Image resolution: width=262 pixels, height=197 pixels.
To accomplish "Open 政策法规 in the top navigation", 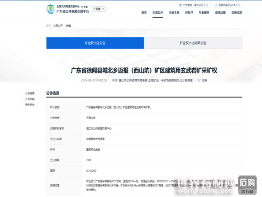I will 221,13.
